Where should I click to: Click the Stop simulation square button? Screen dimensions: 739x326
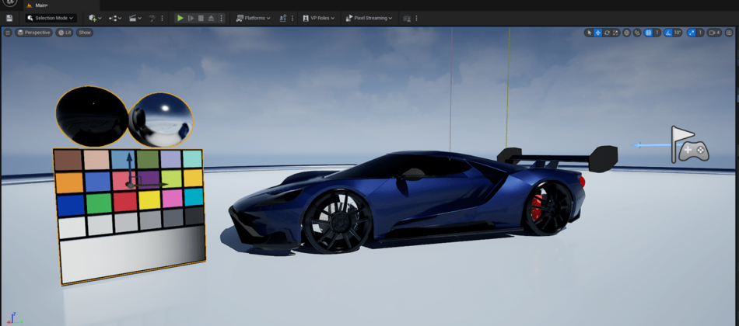click(201, 18)
